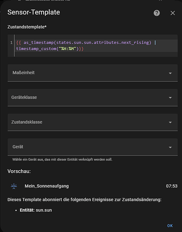Open the help question-mark icon

click(x=157, y=13)
